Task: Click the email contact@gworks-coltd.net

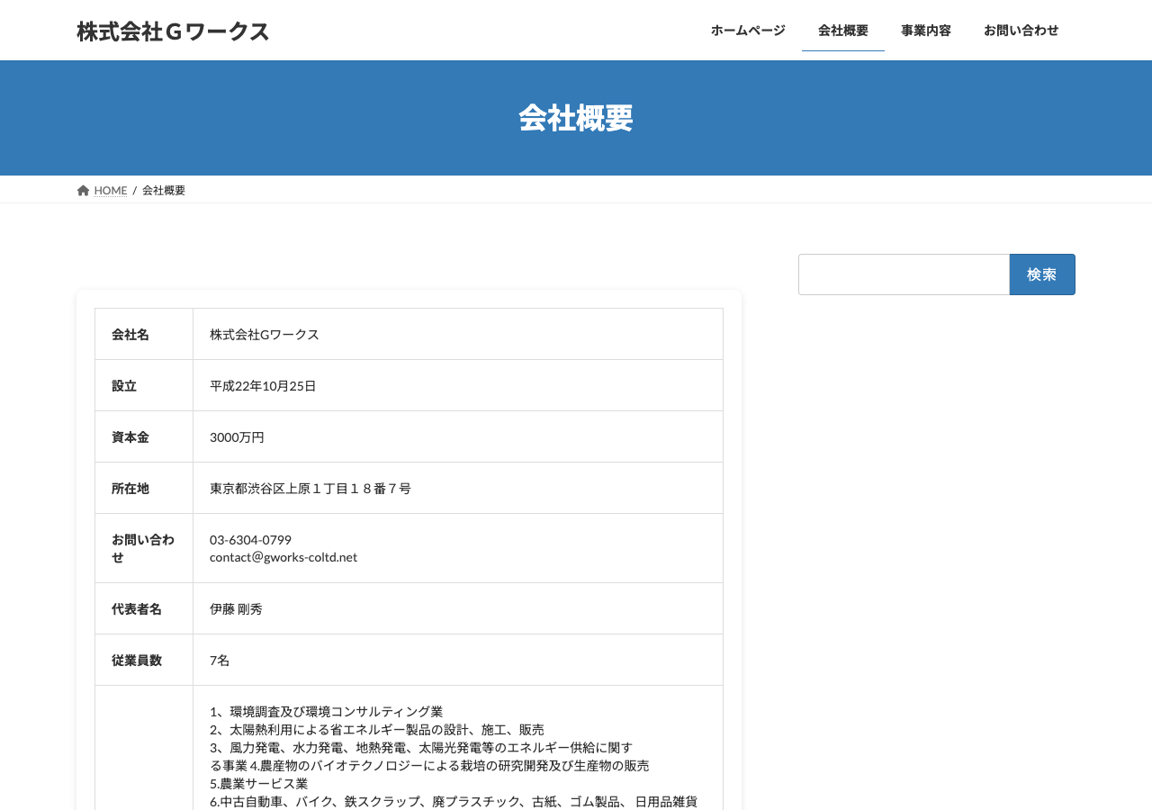Action: click(283, 557)
